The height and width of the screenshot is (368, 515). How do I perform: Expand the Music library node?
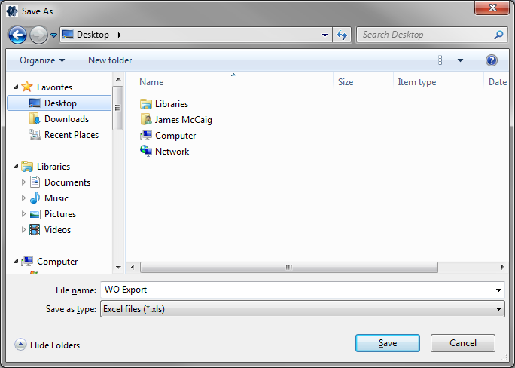point(23,198)
